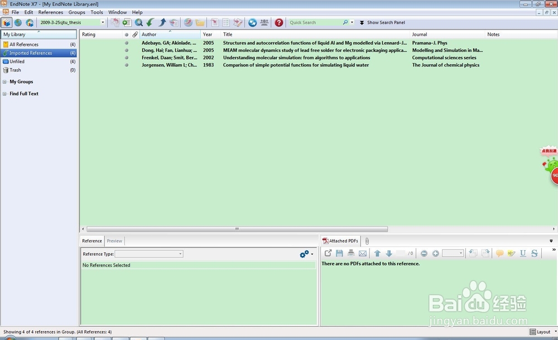The width and height of the screenshot is (558, 340).
Task: Open Help with the red question icon
Action: (279, 22)
